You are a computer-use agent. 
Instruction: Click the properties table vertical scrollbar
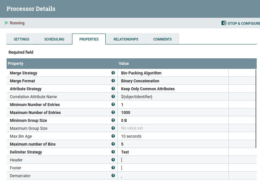click(x=256, y=108)
